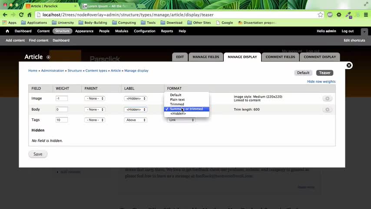Choose Default in format list
This screenshot has height=209, width=371.
[186, 95]
